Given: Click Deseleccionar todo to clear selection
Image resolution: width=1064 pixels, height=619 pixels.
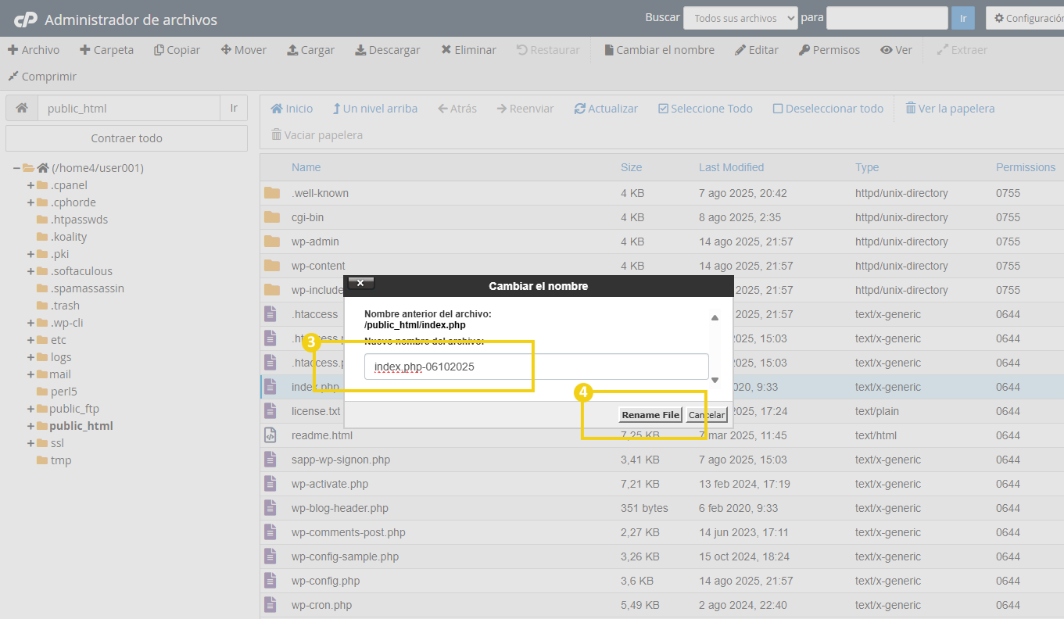Looking at the screenshot, I should point(828,108).
